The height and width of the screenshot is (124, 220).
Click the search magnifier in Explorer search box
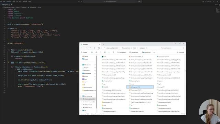point(183,48)
